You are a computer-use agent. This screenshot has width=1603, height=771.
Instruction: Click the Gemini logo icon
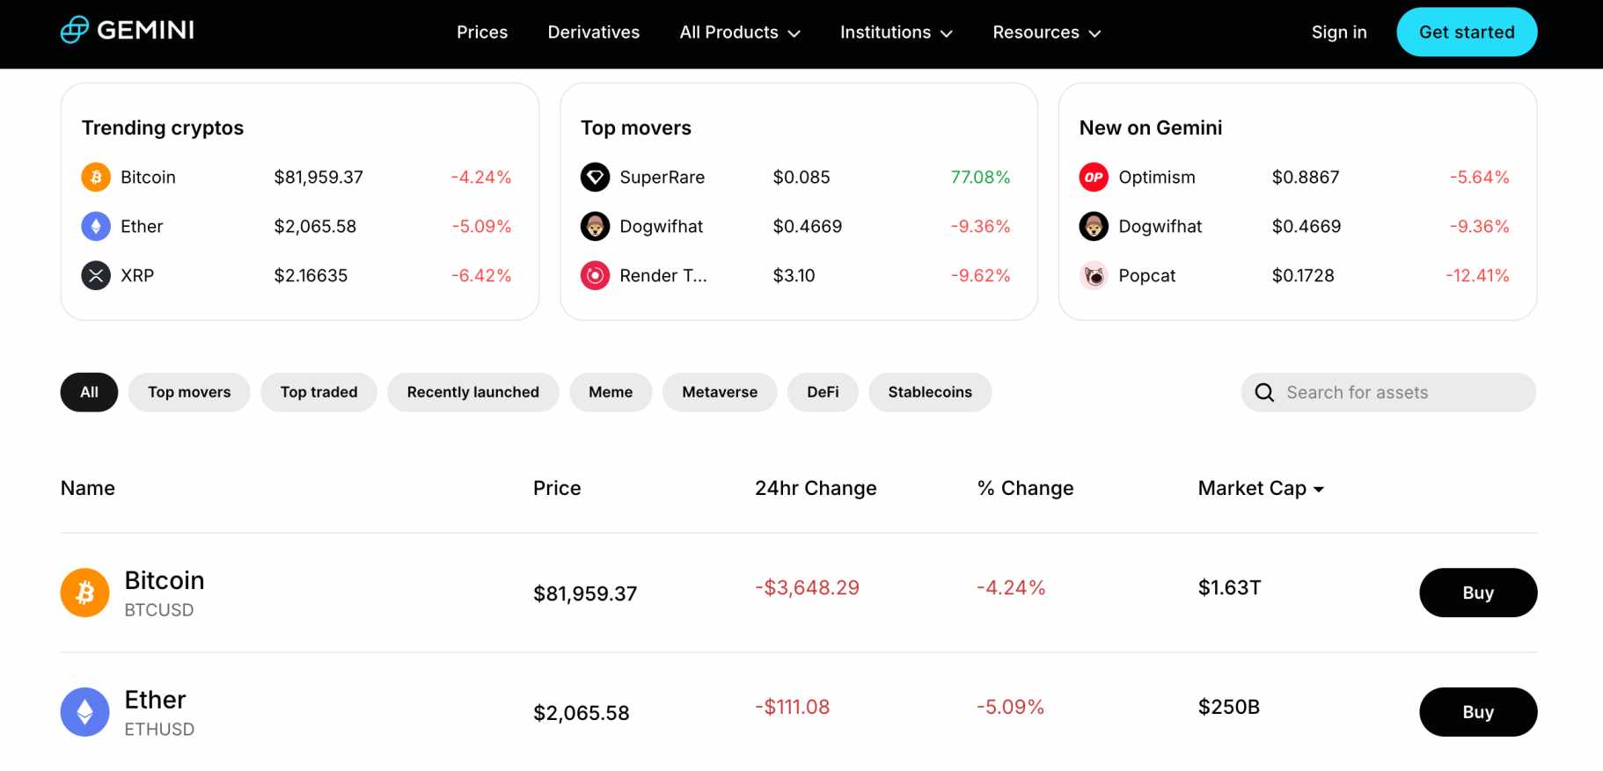[75, 30]
